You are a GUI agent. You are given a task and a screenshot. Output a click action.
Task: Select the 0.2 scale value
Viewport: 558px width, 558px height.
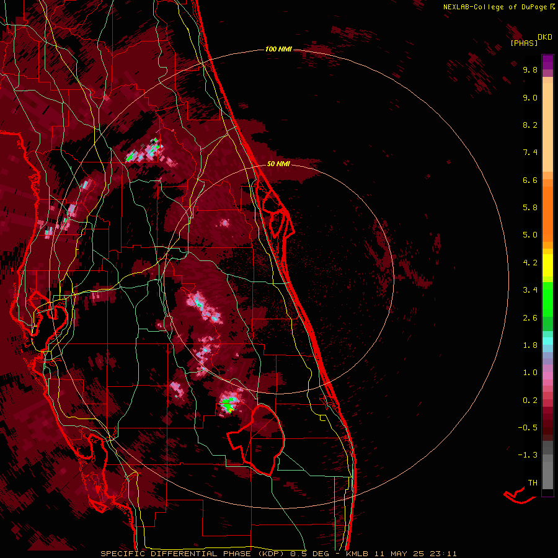(x=530, y=401)
